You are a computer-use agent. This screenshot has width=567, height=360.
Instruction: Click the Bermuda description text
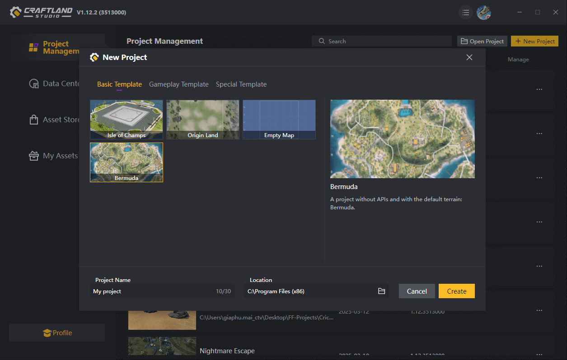tap(396, 203)
